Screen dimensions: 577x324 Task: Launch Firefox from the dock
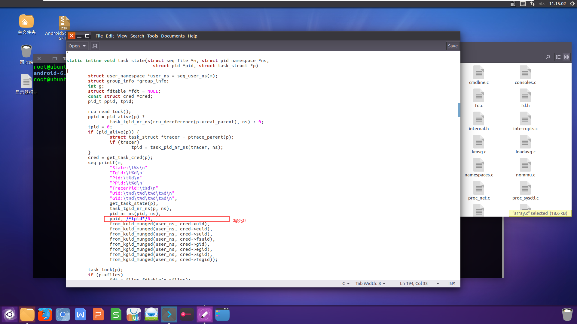pos(45,314)
